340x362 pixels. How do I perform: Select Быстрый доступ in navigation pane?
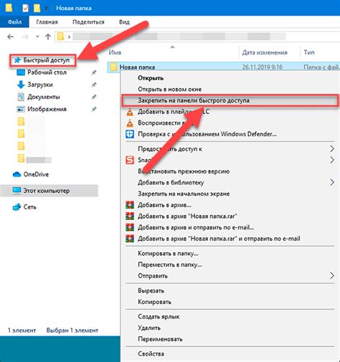point(43,60)
